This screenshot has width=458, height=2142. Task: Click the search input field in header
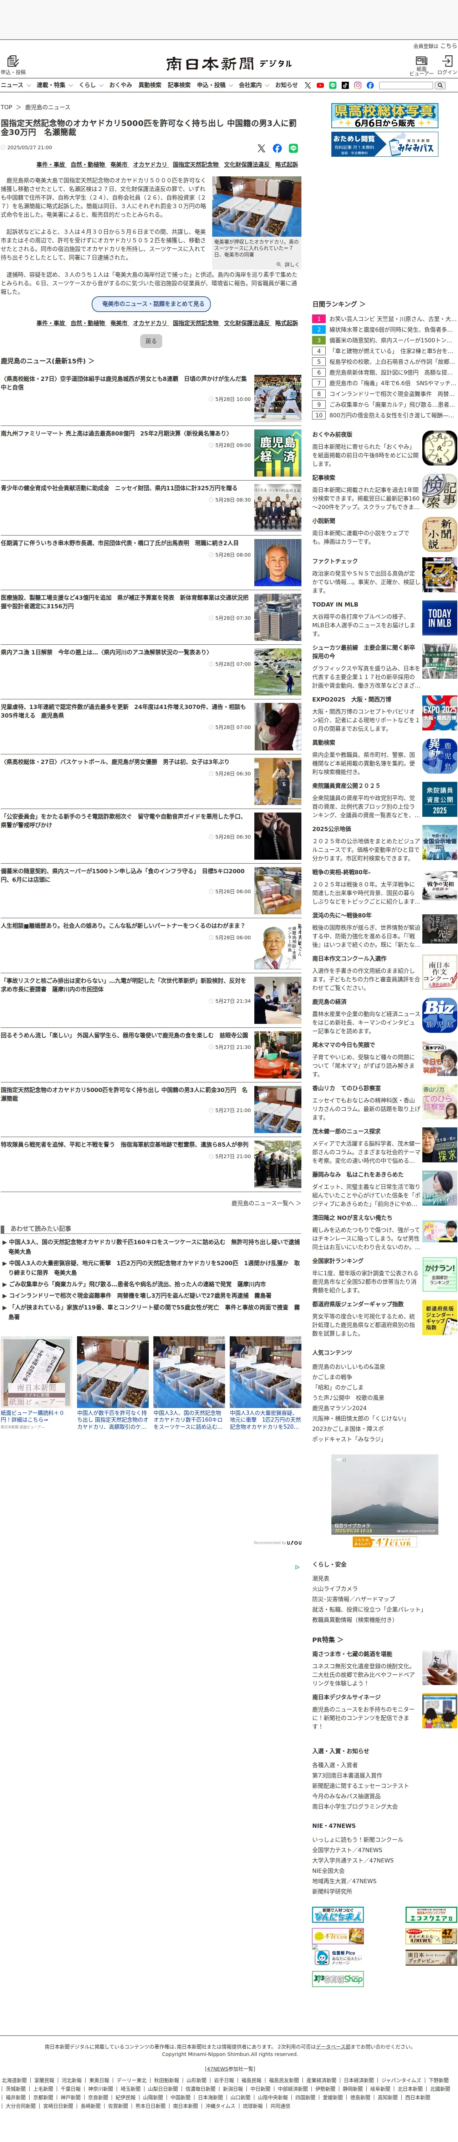(x=406, y=85)
